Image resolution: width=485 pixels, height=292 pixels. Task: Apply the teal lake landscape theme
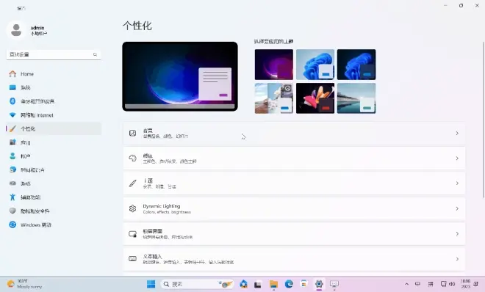pyautogui.click(x=356, y=98)
